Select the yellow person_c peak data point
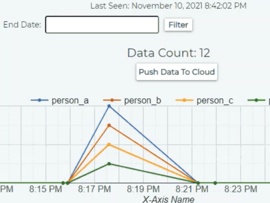 pyautogui.click(x=109, y=145)
